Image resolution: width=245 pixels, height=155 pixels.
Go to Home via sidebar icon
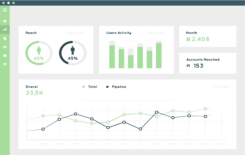coord(5,21)
